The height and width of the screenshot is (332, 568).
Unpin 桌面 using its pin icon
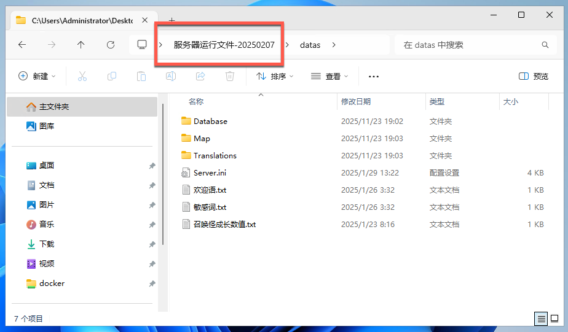[152, 166]
